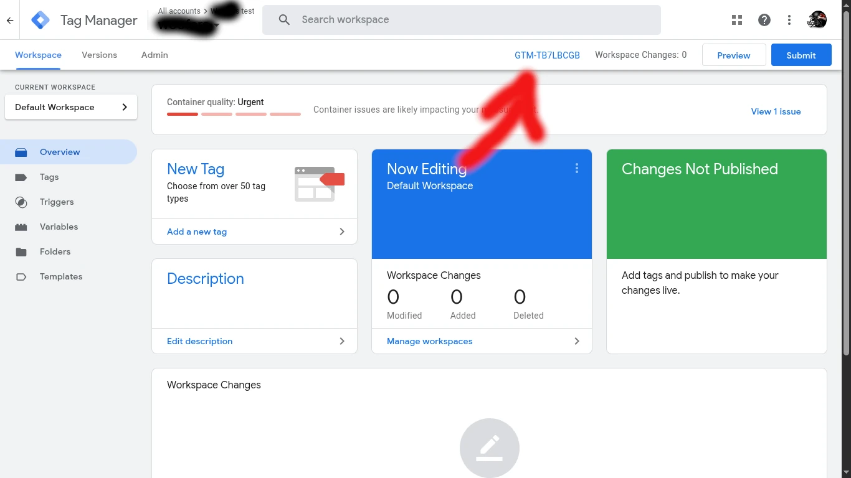Go to Triggers in the sidebar
Screen dimensions: 851x478
point(56,202)
